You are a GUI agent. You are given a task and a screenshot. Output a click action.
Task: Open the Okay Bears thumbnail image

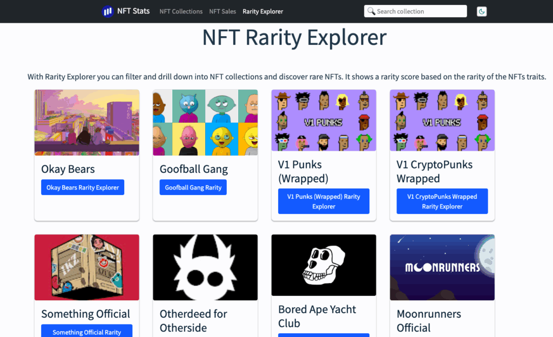pyautogui.click(x=87, y=123)
